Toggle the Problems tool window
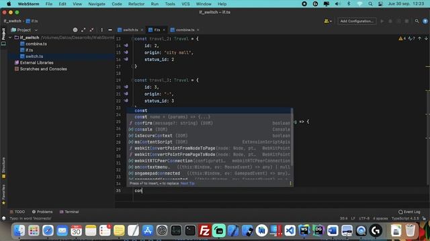Viewport: 430px width, 241px height. click(x=42, y=212)
